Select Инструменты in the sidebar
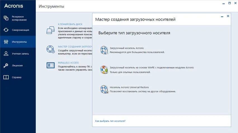The image size is (238, 133). pyautogui.click(x=18, y=42)
